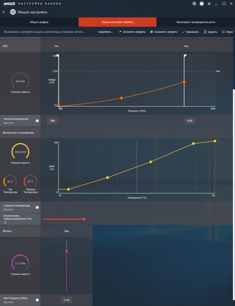The height and width of the screenshot is (306, 235).
Task: Switch to Общая графика tab
Action: (39, 22)
